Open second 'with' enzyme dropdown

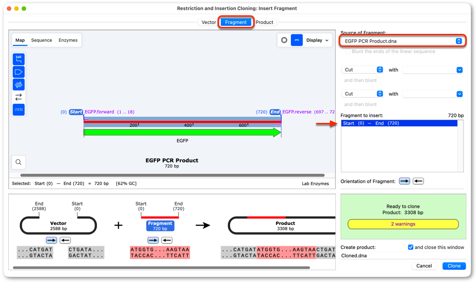pyautogui.click(x=432, y=94)
